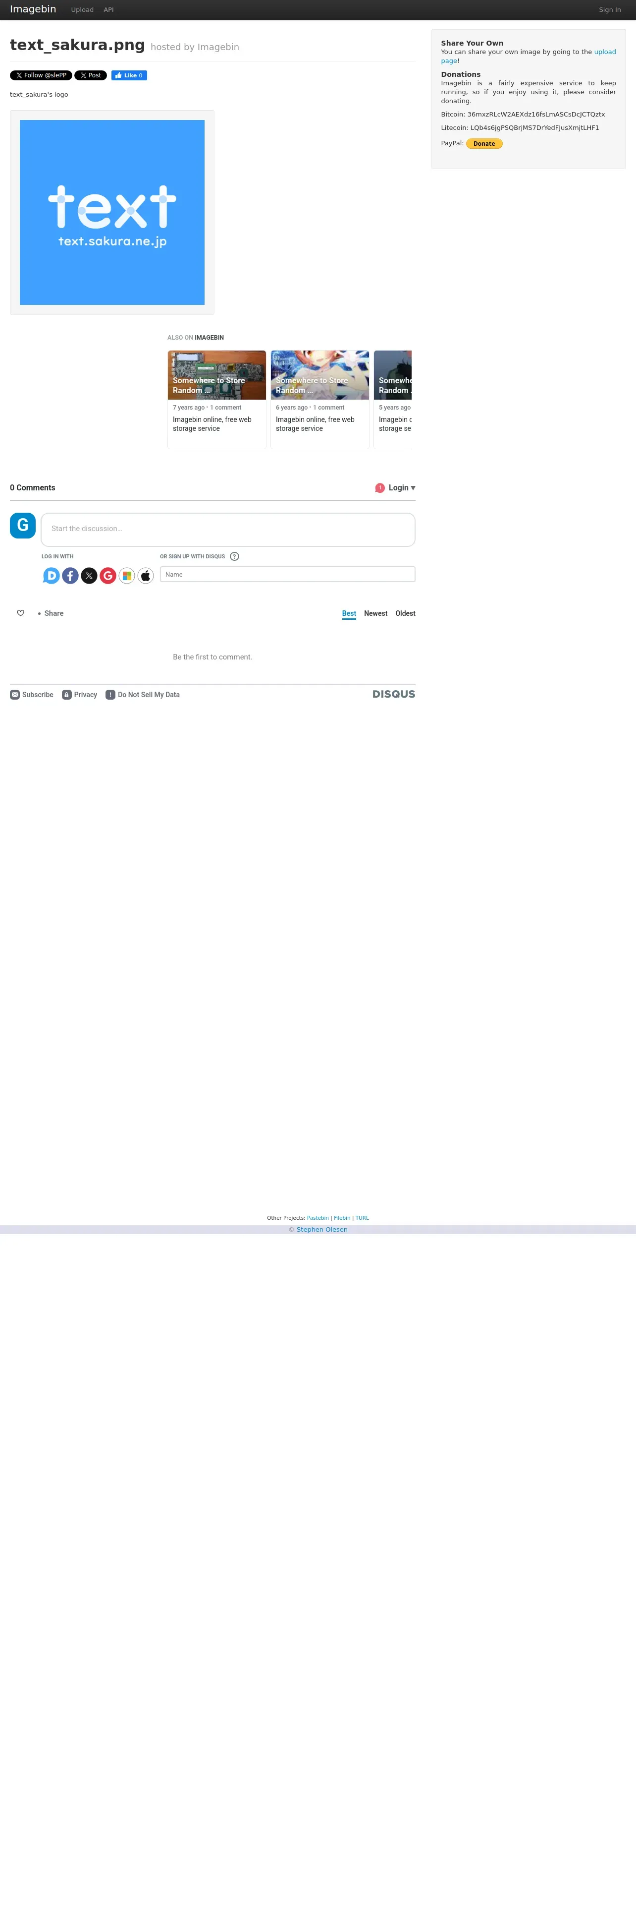Open the Upload nav item
636x1910 pixels.
click(x=82, y=9)
